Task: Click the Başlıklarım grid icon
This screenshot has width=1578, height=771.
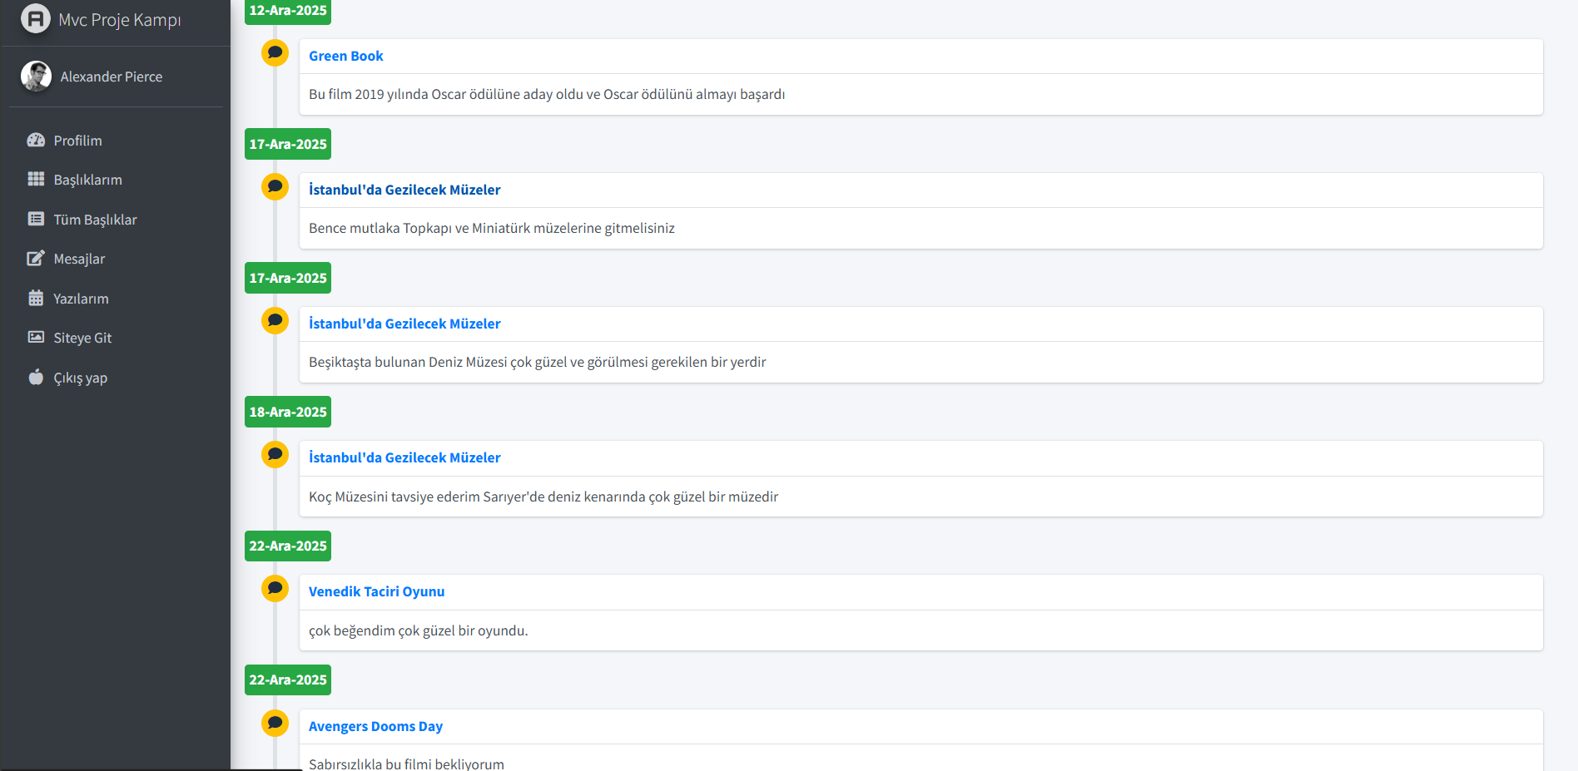Action: click(x=36, y=180)
